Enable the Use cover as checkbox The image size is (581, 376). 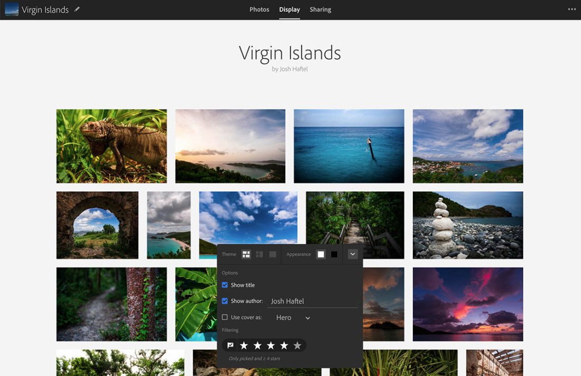pos(225,317)
